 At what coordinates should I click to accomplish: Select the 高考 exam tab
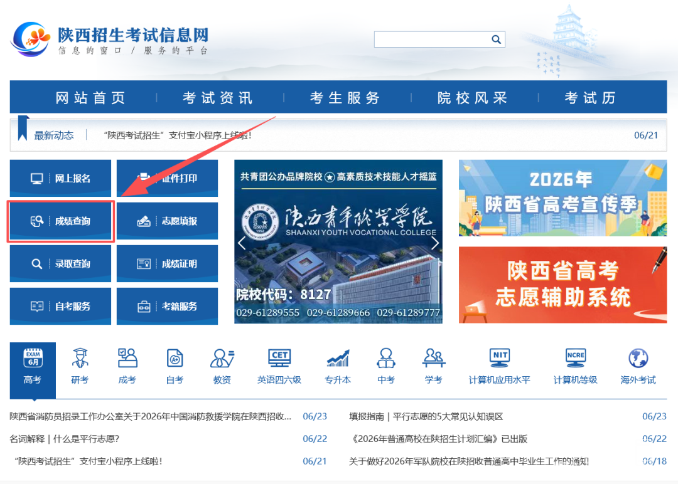pyautogui.click(x=33, y=370)
